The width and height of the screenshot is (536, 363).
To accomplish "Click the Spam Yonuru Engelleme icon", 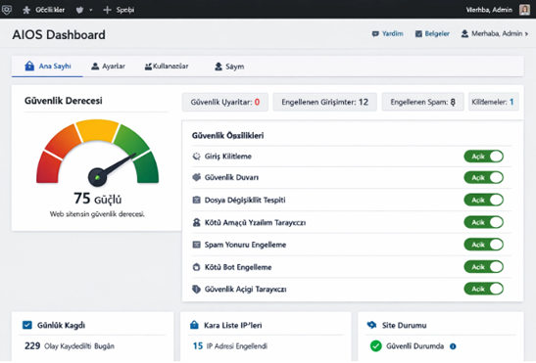I will pos(196,245).
